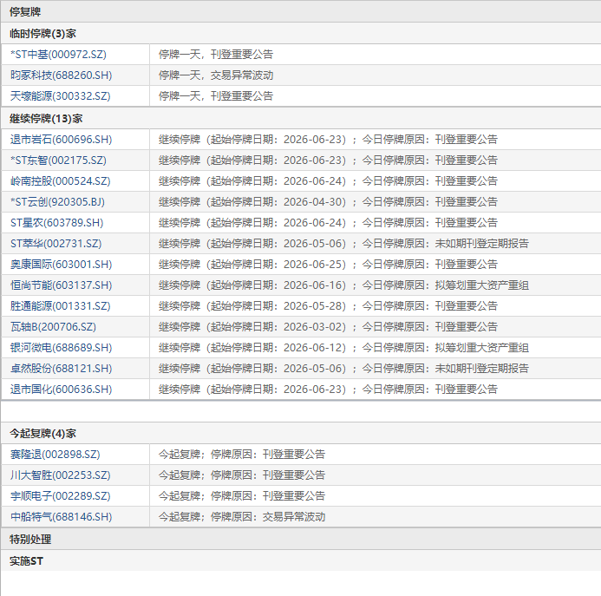Click the 恒尚节能(603137.SH) stock link
This screenshot has width=601, height=596.
coord(62,285)
